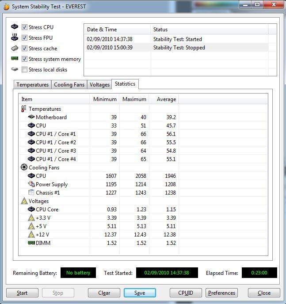Viewport: 286px width, 304px height.
Task: Click Core #3 maximum temperature 64
Action: [x=143, y=150]
